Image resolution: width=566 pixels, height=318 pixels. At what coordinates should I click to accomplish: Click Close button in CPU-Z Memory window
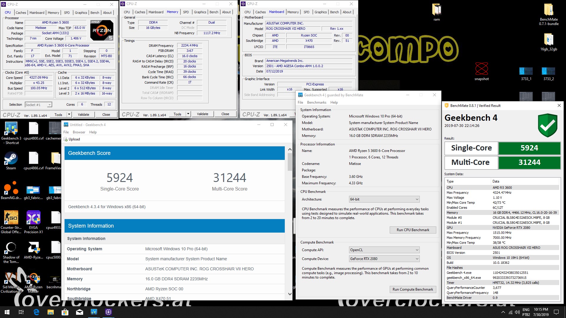tap(225, 114)
